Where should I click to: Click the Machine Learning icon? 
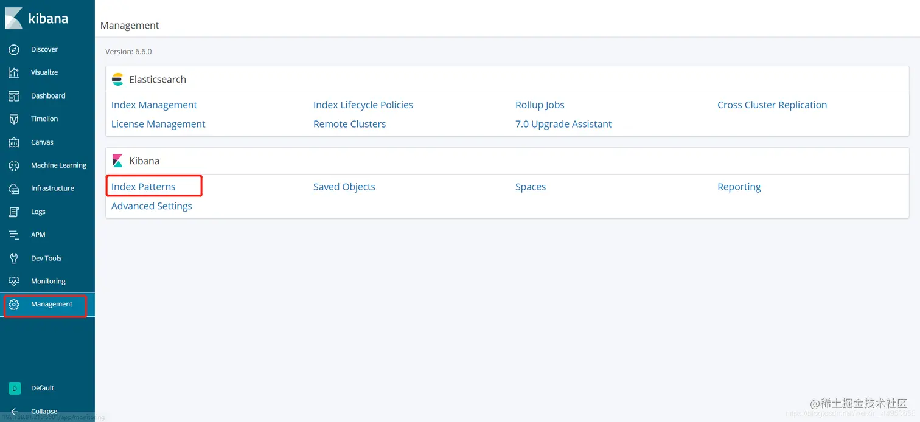14,165
